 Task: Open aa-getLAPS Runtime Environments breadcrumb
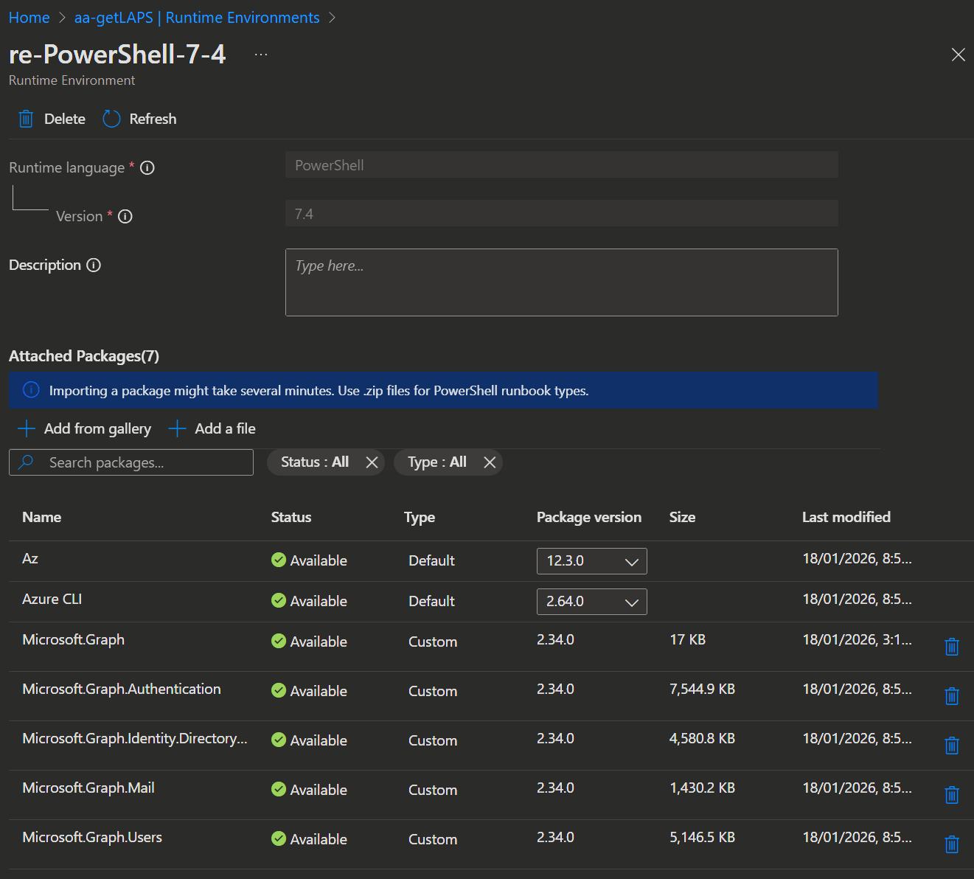[197, 18]
